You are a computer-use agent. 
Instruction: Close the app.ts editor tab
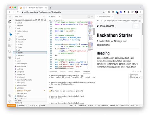60,17
